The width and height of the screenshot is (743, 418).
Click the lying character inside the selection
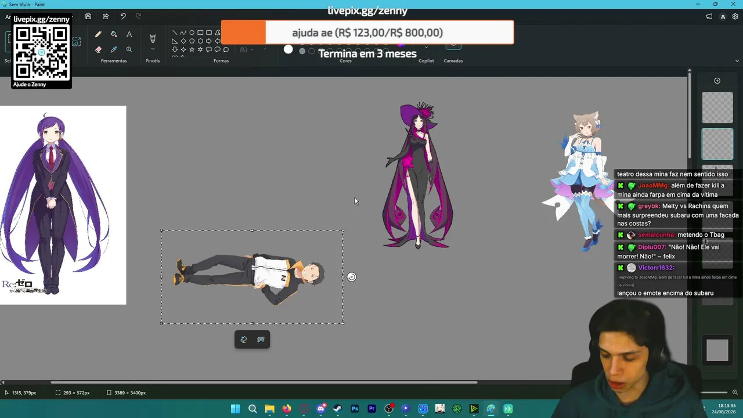click(250, 278)
